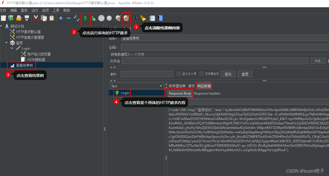Select JSON提取器 tree element
This screenshot has width=329, height=176.
point(36,60)
